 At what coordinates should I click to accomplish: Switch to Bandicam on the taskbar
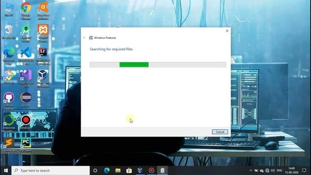151,171
